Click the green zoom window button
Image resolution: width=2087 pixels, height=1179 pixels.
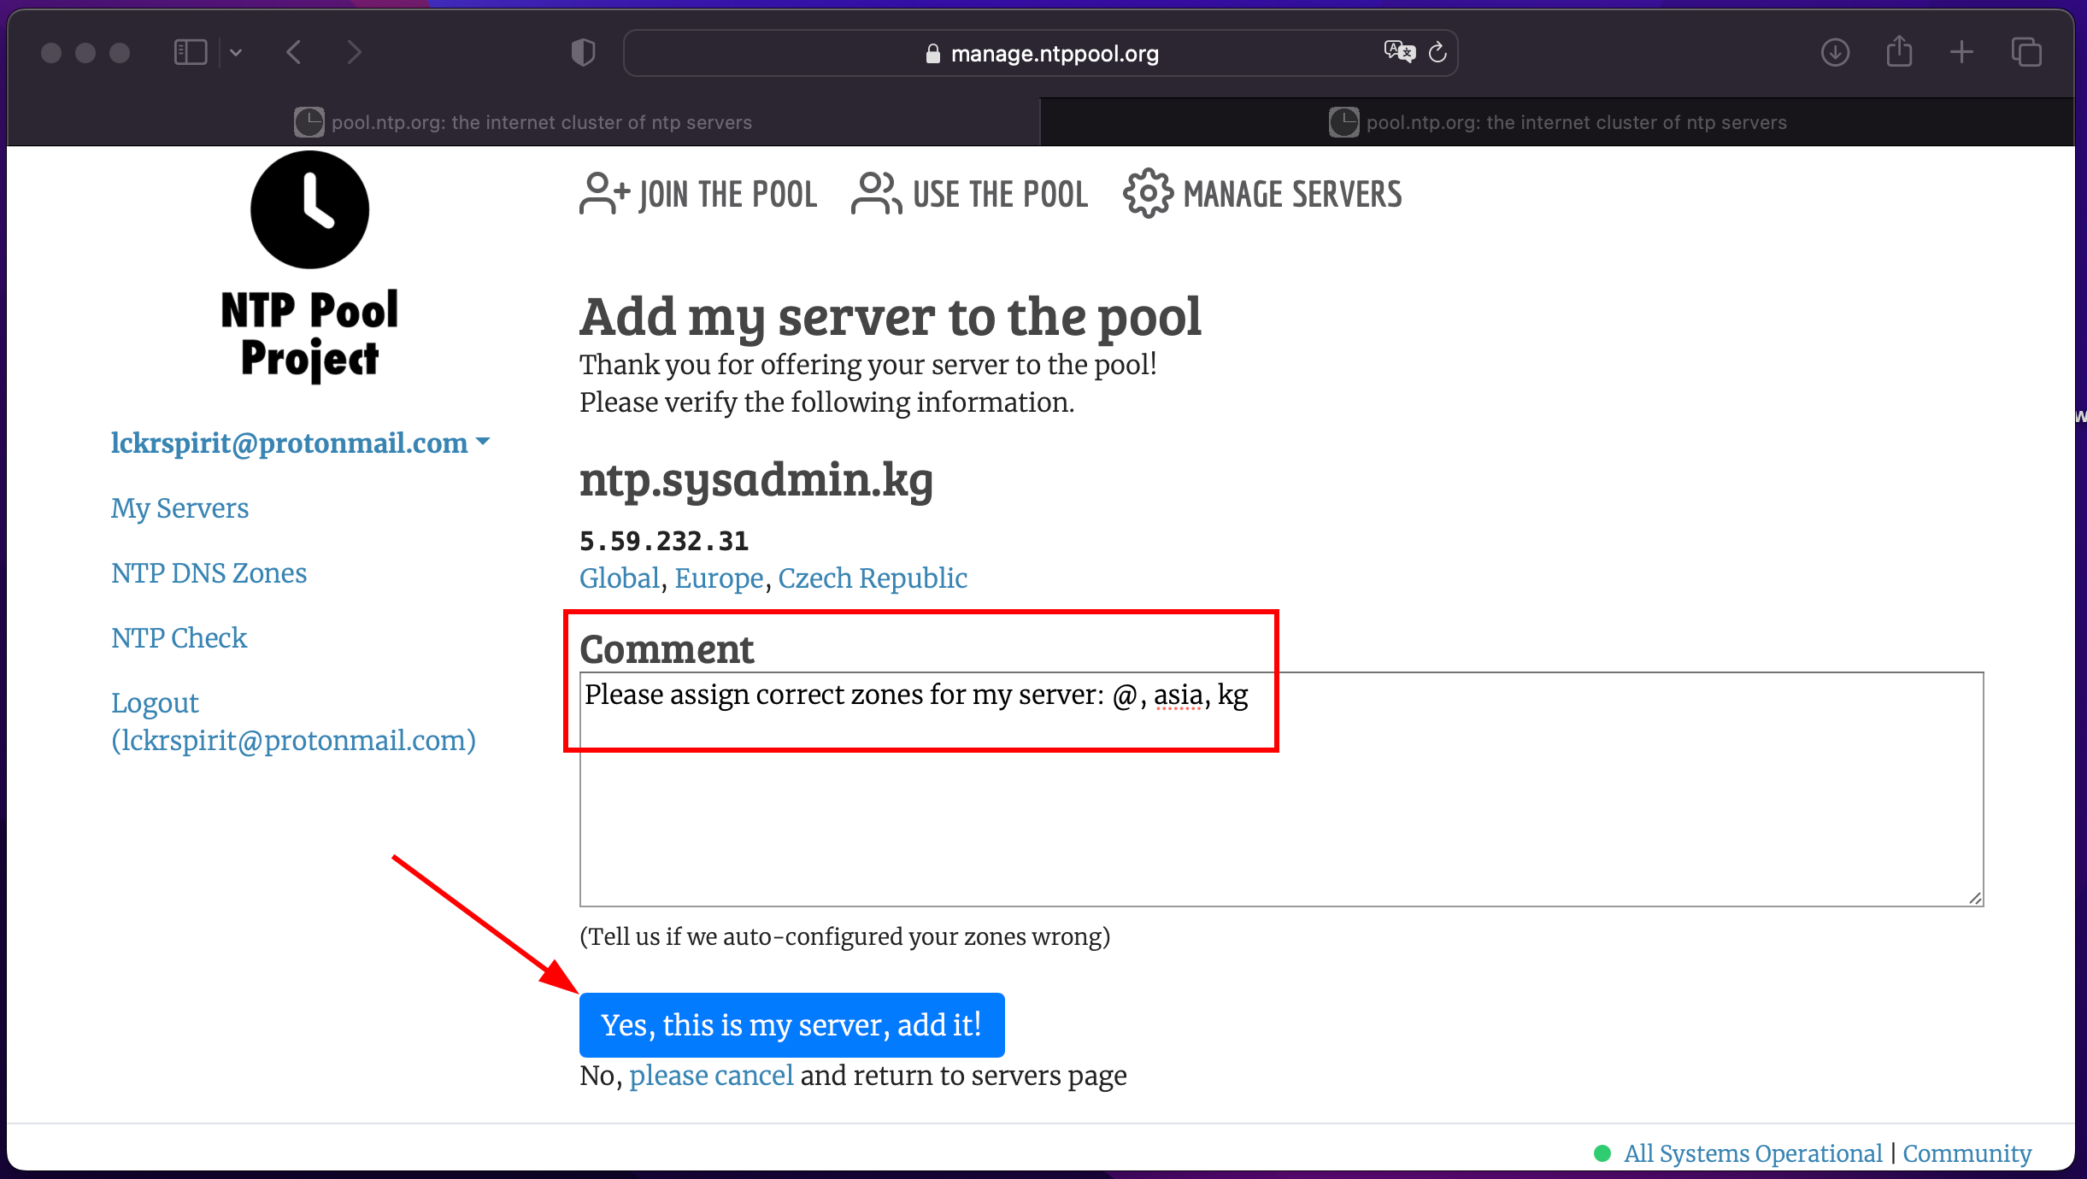[120, 53]
